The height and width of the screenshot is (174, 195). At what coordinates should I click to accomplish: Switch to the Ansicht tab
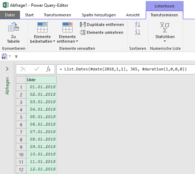[133, 15]
